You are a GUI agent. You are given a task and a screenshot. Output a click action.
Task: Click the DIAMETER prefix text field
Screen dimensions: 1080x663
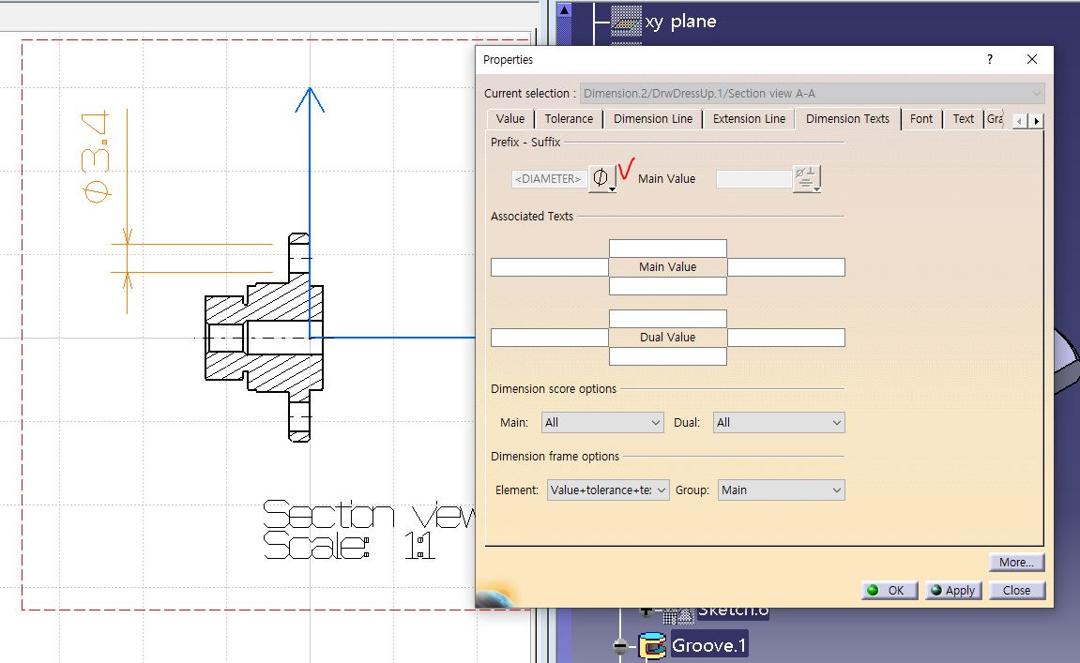tap(548, 178)
